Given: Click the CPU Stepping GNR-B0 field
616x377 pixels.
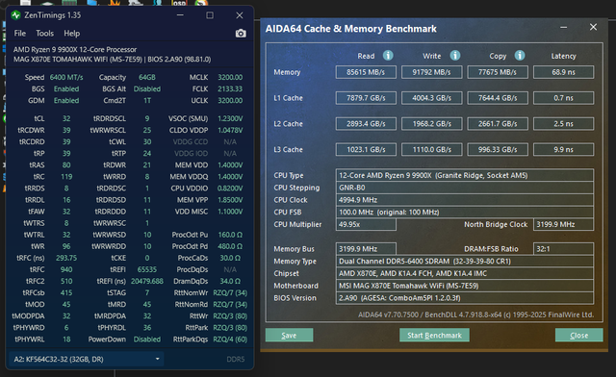Looking at the screenshot, I should (x=465, y=188).
